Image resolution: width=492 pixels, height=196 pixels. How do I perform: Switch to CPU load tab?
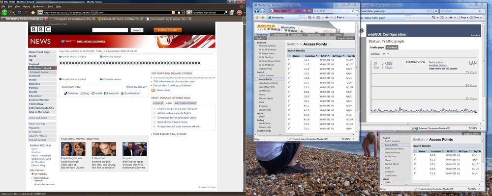392,48
